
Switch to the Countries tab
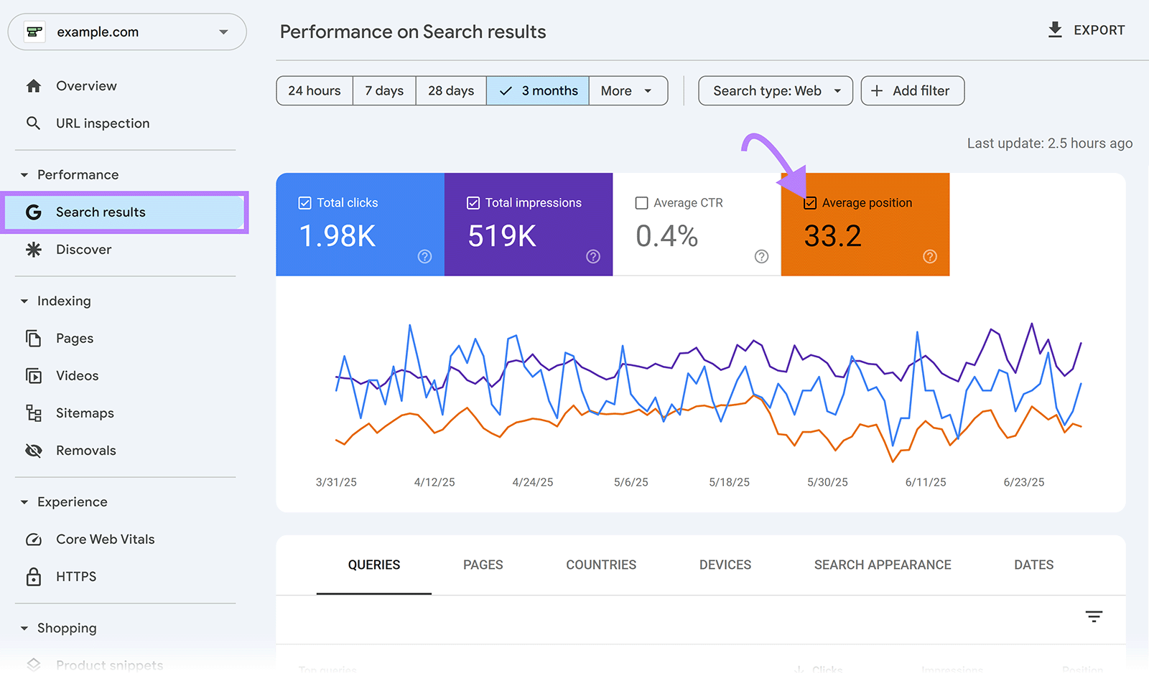(x=601, y=565)
